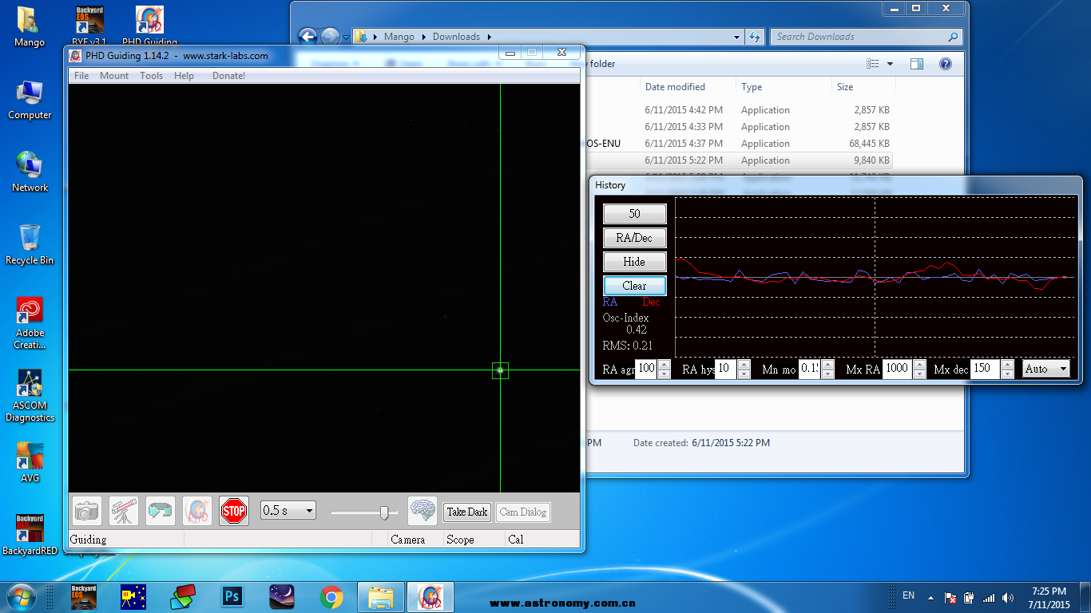Open the exposure time 0.5 s dropdown
Viewport: 1091px width, 613px height.
[x=288, y=511]
